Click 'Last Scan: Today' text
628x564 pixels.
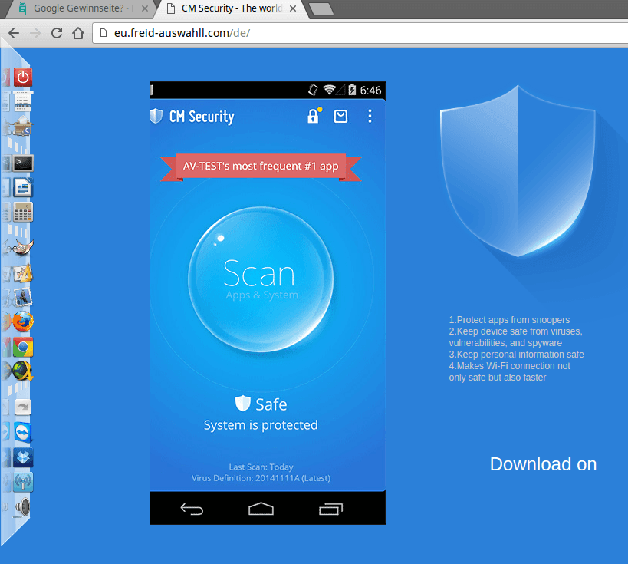[261, 467]
